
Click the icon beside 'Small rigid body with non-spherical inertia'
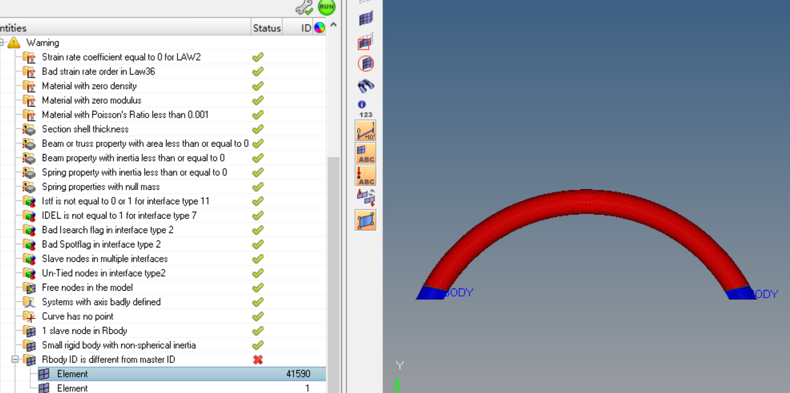pyautogui.click(x=29, y=345)
